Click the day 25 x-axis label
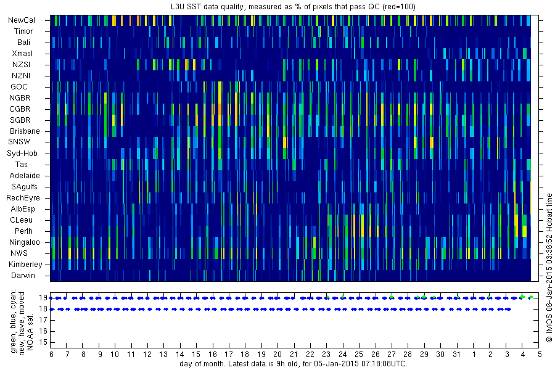Viewport: 555px width, 370px height. pos(359,354)
